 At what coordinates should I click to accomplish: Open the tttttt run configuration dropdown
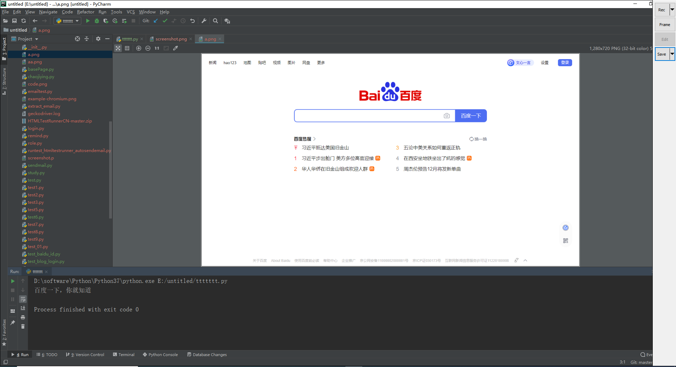(68, 21)
